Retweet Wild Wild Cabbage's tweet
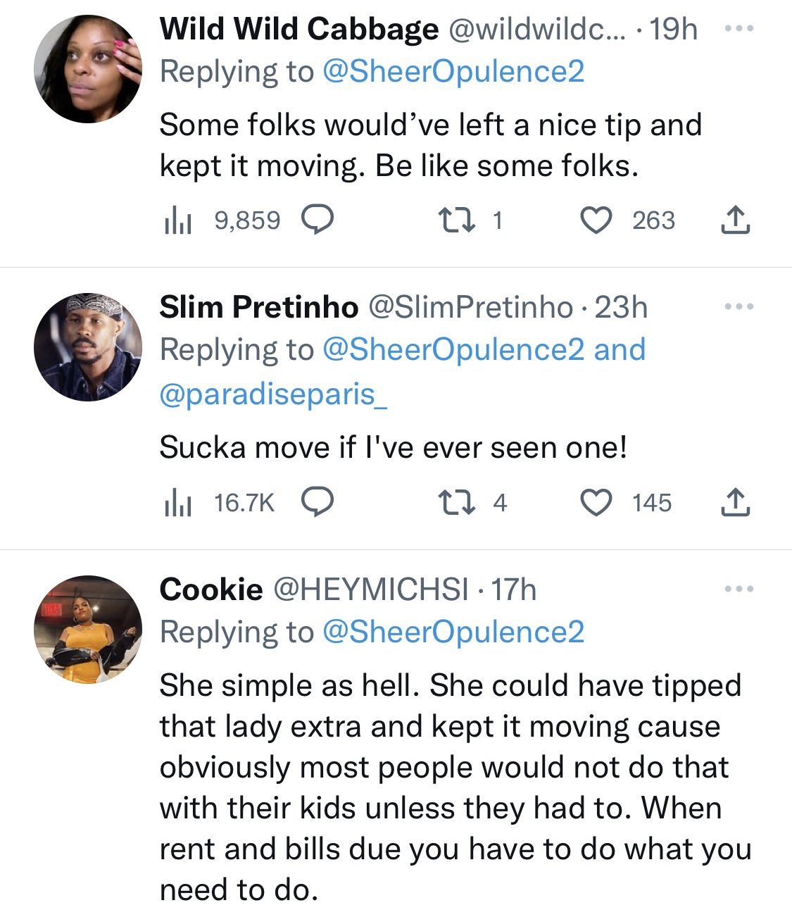This screenshot has height=917, width=792. 457,220
